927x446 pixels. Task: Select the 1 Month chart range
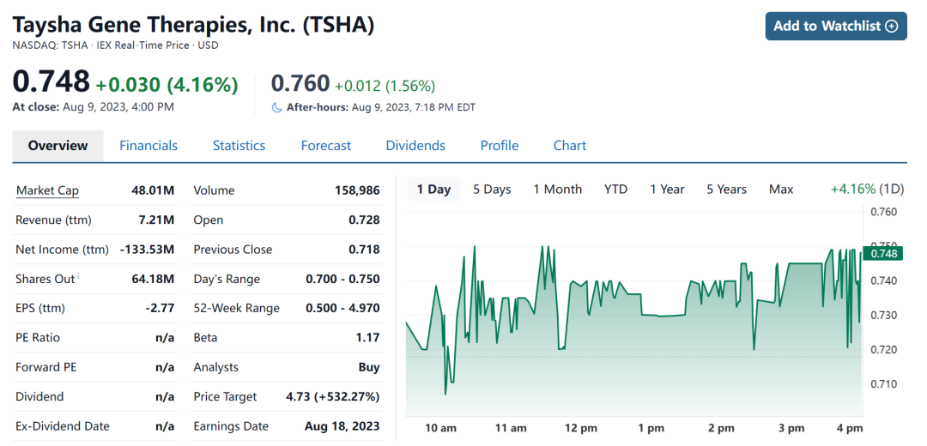tap(558, 190)
